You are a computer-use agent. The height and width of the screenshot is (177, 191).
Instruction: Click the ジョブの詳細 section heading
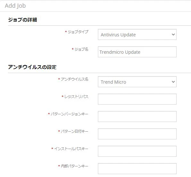pos(22,20)
